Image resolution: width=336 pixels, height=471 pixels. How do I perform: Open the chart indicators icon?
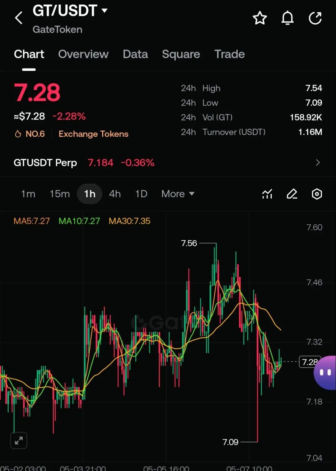(267, 194)
